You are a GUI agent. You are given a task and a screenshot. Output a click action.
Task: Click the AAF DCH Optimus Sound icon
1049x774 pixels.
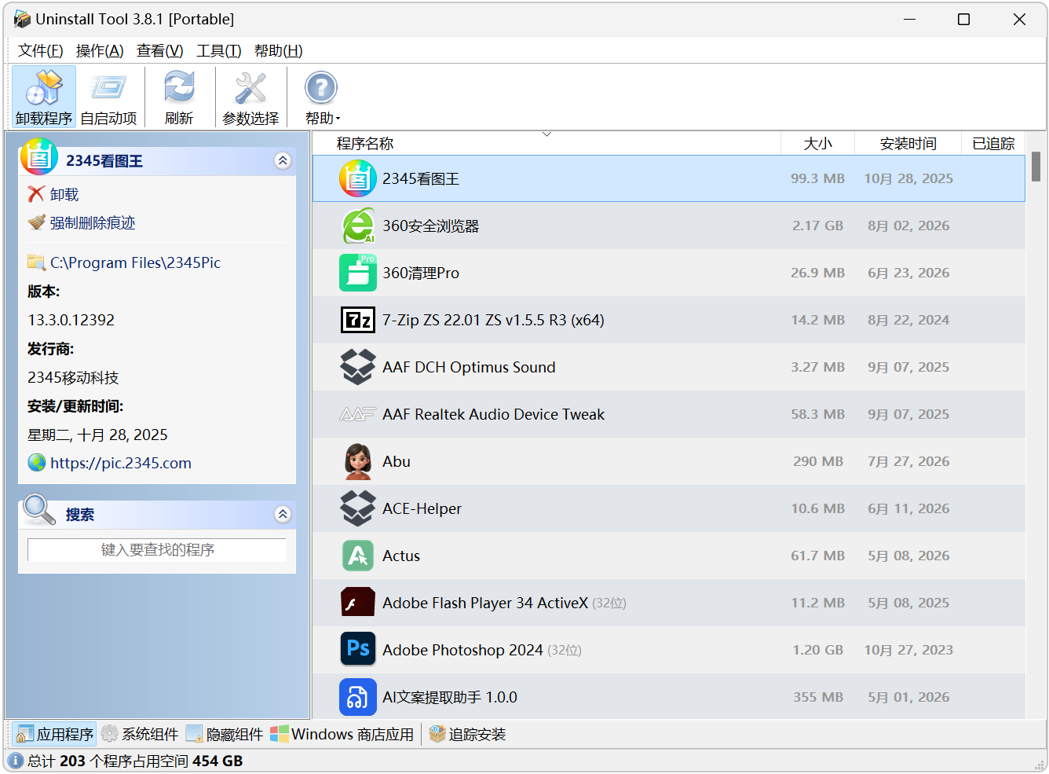(357, 367)
